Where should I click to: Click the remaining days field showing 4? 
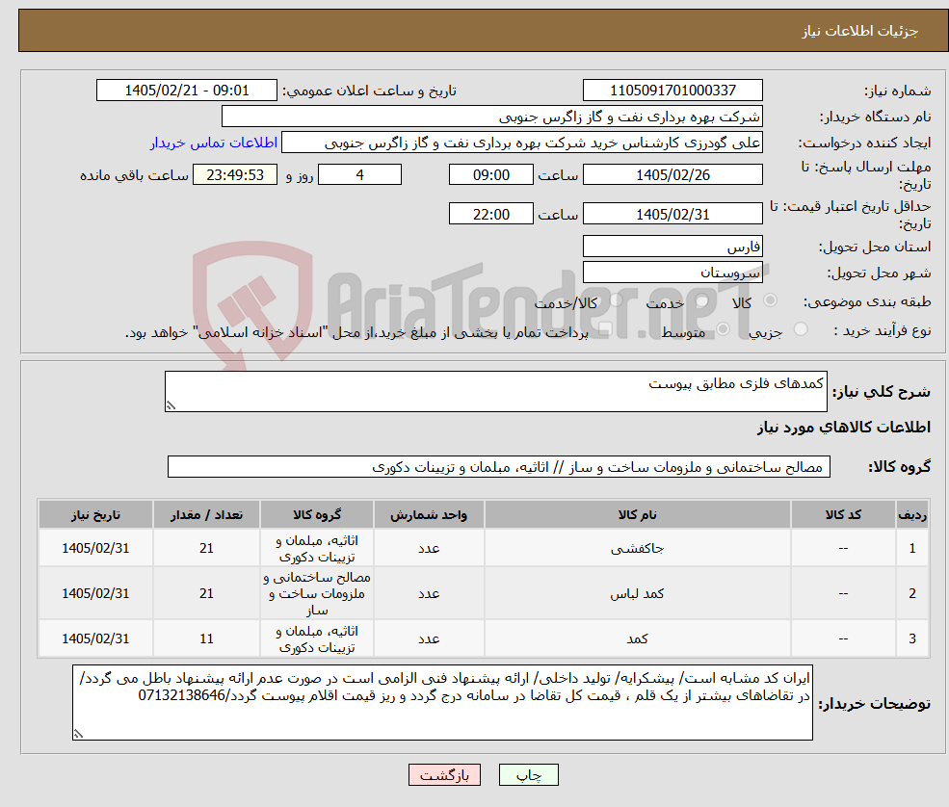[359, 175]
